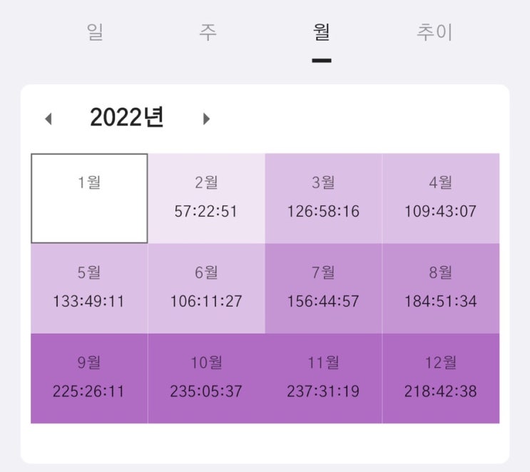Open 9월 cell with 225:26:11
The image size is (530, 472).
coord(89,378)
